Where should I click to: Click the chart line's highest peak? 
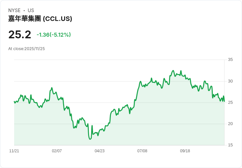click(173, 70)
